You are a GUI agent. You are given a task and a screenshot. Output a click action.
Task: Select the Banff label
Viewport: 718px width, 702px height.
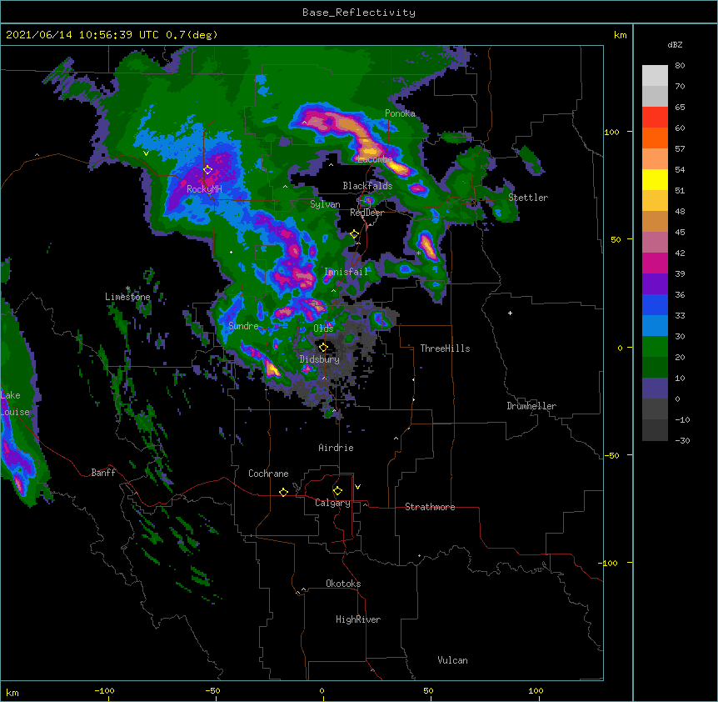click(103, 473)
